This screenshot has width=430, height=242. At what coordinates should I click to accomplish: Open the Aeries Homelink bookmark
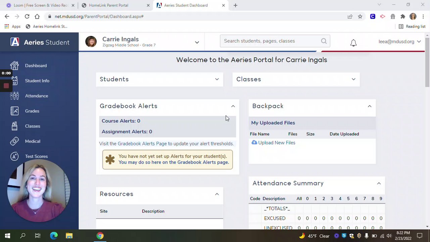[x=46, y=26]
